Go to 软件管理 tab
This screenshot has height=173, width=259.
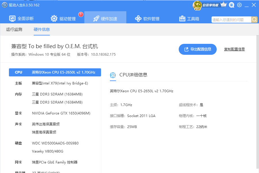(147, 18)
